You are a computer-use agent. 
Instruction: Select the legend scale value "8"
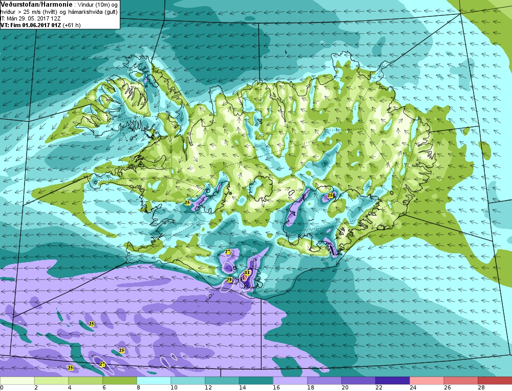tap(138, 388)
